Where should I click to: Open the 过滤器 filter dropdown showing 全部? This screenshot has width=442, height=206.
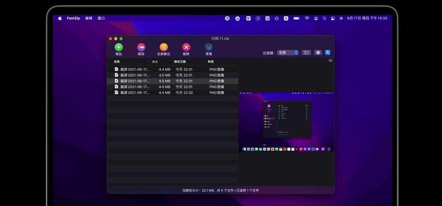(288, 53)
